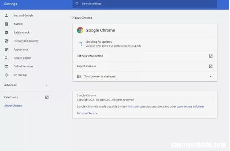The height and width of the screenshot is (151, 230).
Task: Open Your browser is managed details
Action: click(x=145, y=76)
